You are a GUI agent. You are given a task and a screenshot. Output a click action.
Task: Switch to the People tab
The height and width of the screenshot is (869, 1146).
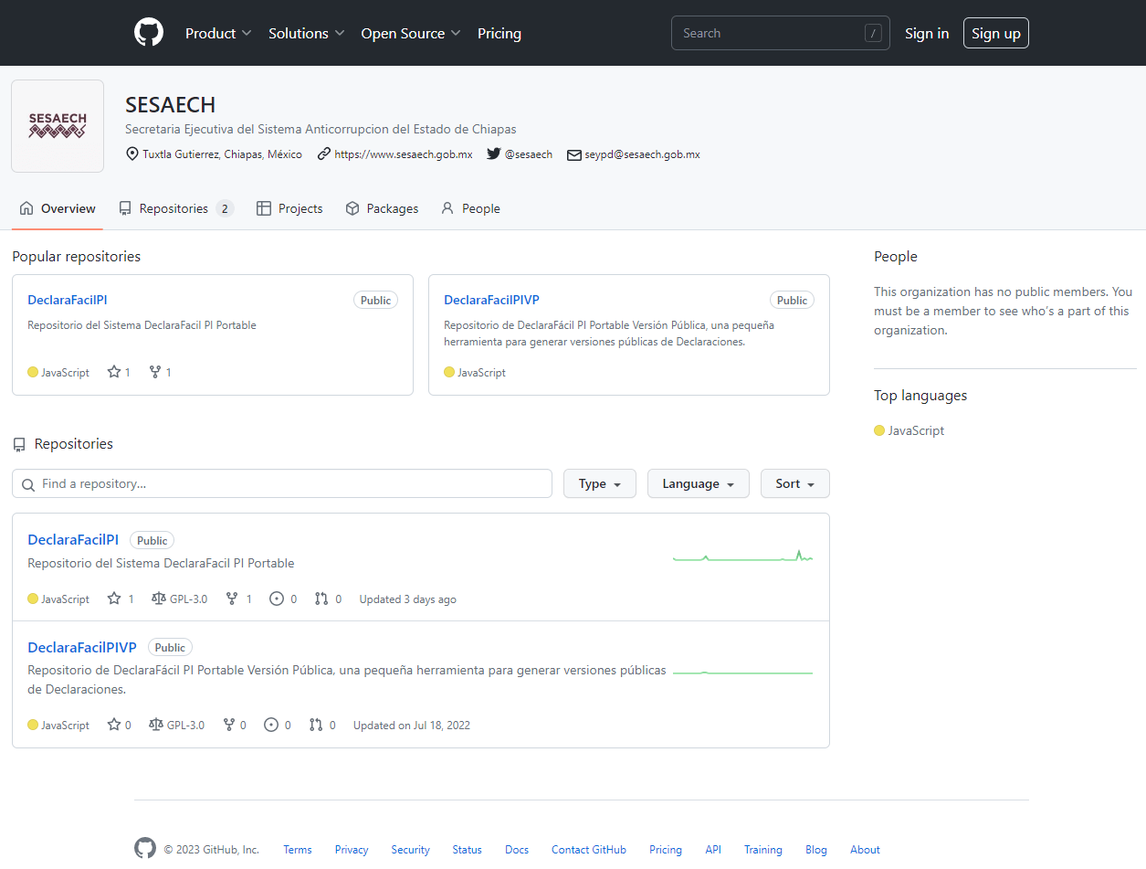tap(470, 208)
